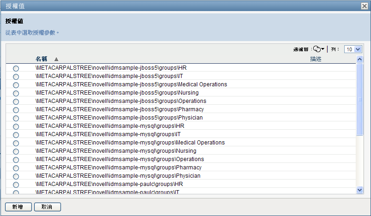The width and height of the screenshot is (371, 216).
Task: Click the vertical scrollbar thumb
Action: (359, 99)
